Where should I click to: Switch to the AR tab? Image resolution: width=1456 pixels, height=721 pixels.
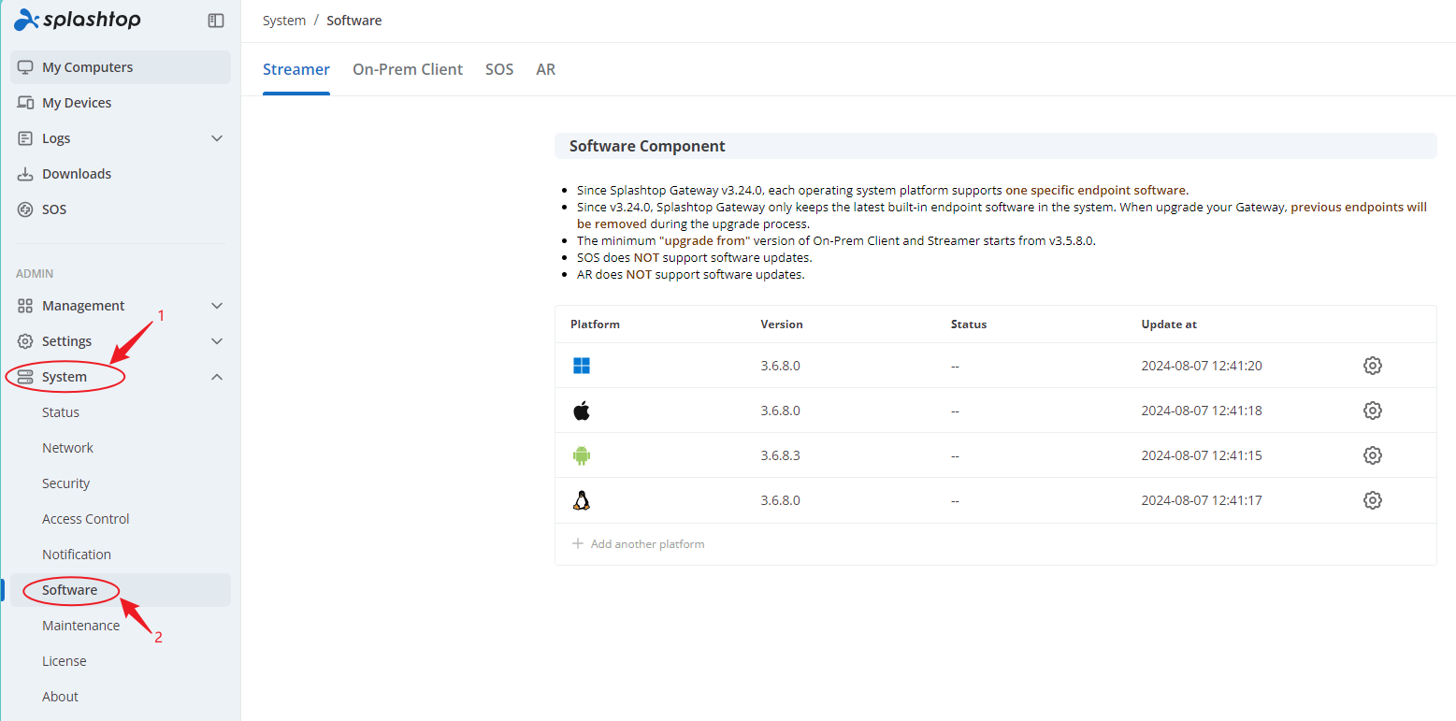pos(546,69)
